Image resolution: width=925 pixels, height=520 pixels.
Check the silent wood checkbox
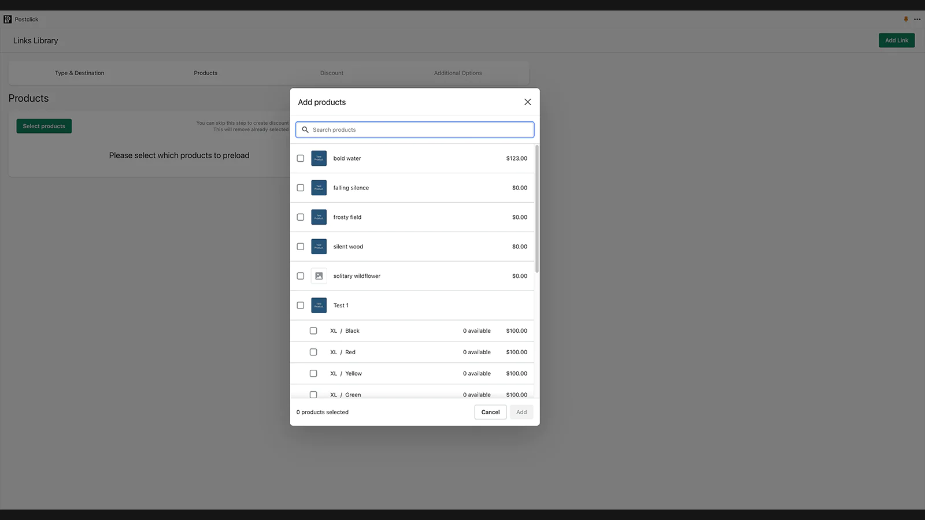click(301, 247)
